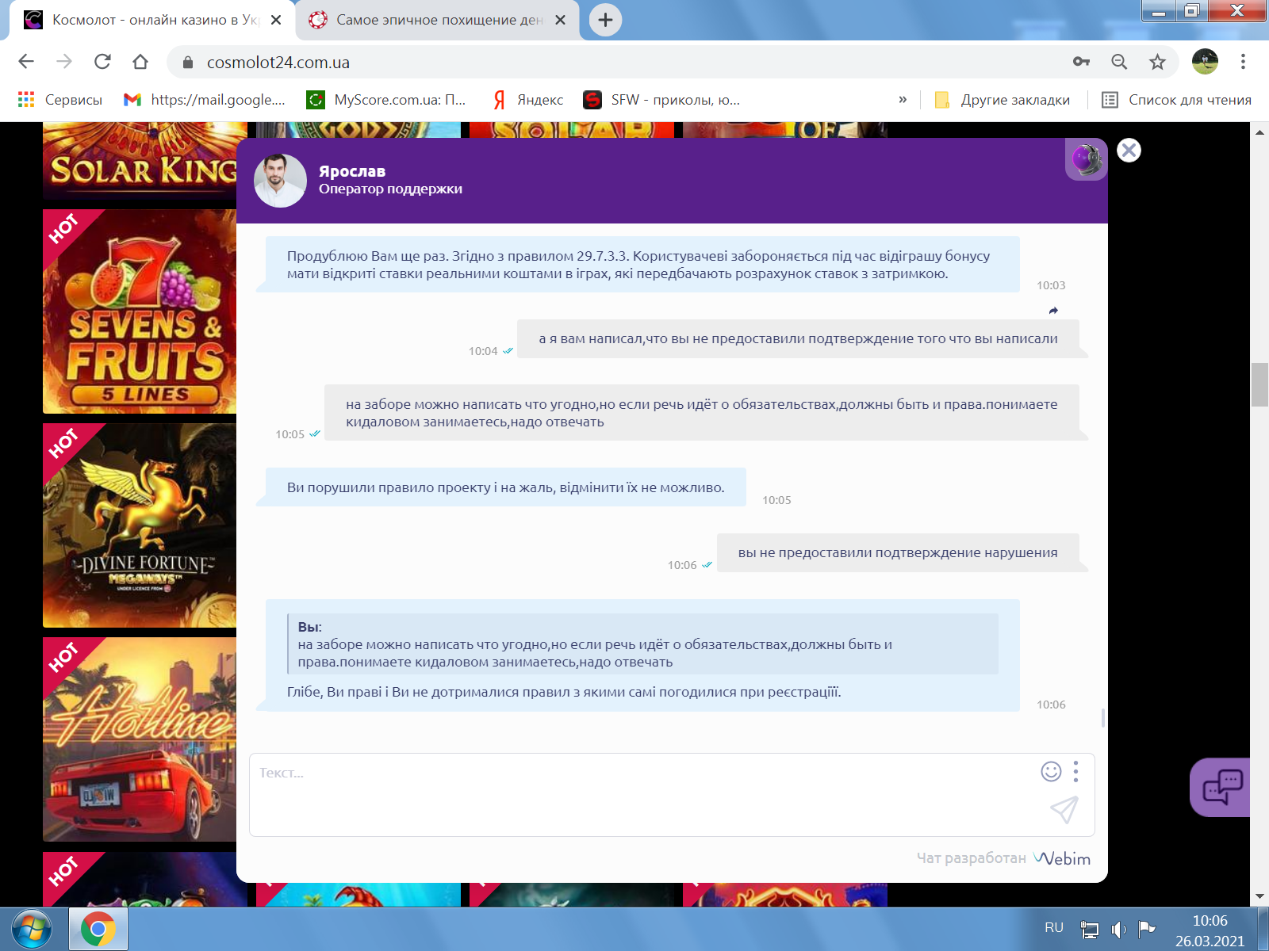Image resolution: width=1269 pixels, height=951 pixels.
Task: Open Chrome from the taskbar
Action: tap(98, 929)
